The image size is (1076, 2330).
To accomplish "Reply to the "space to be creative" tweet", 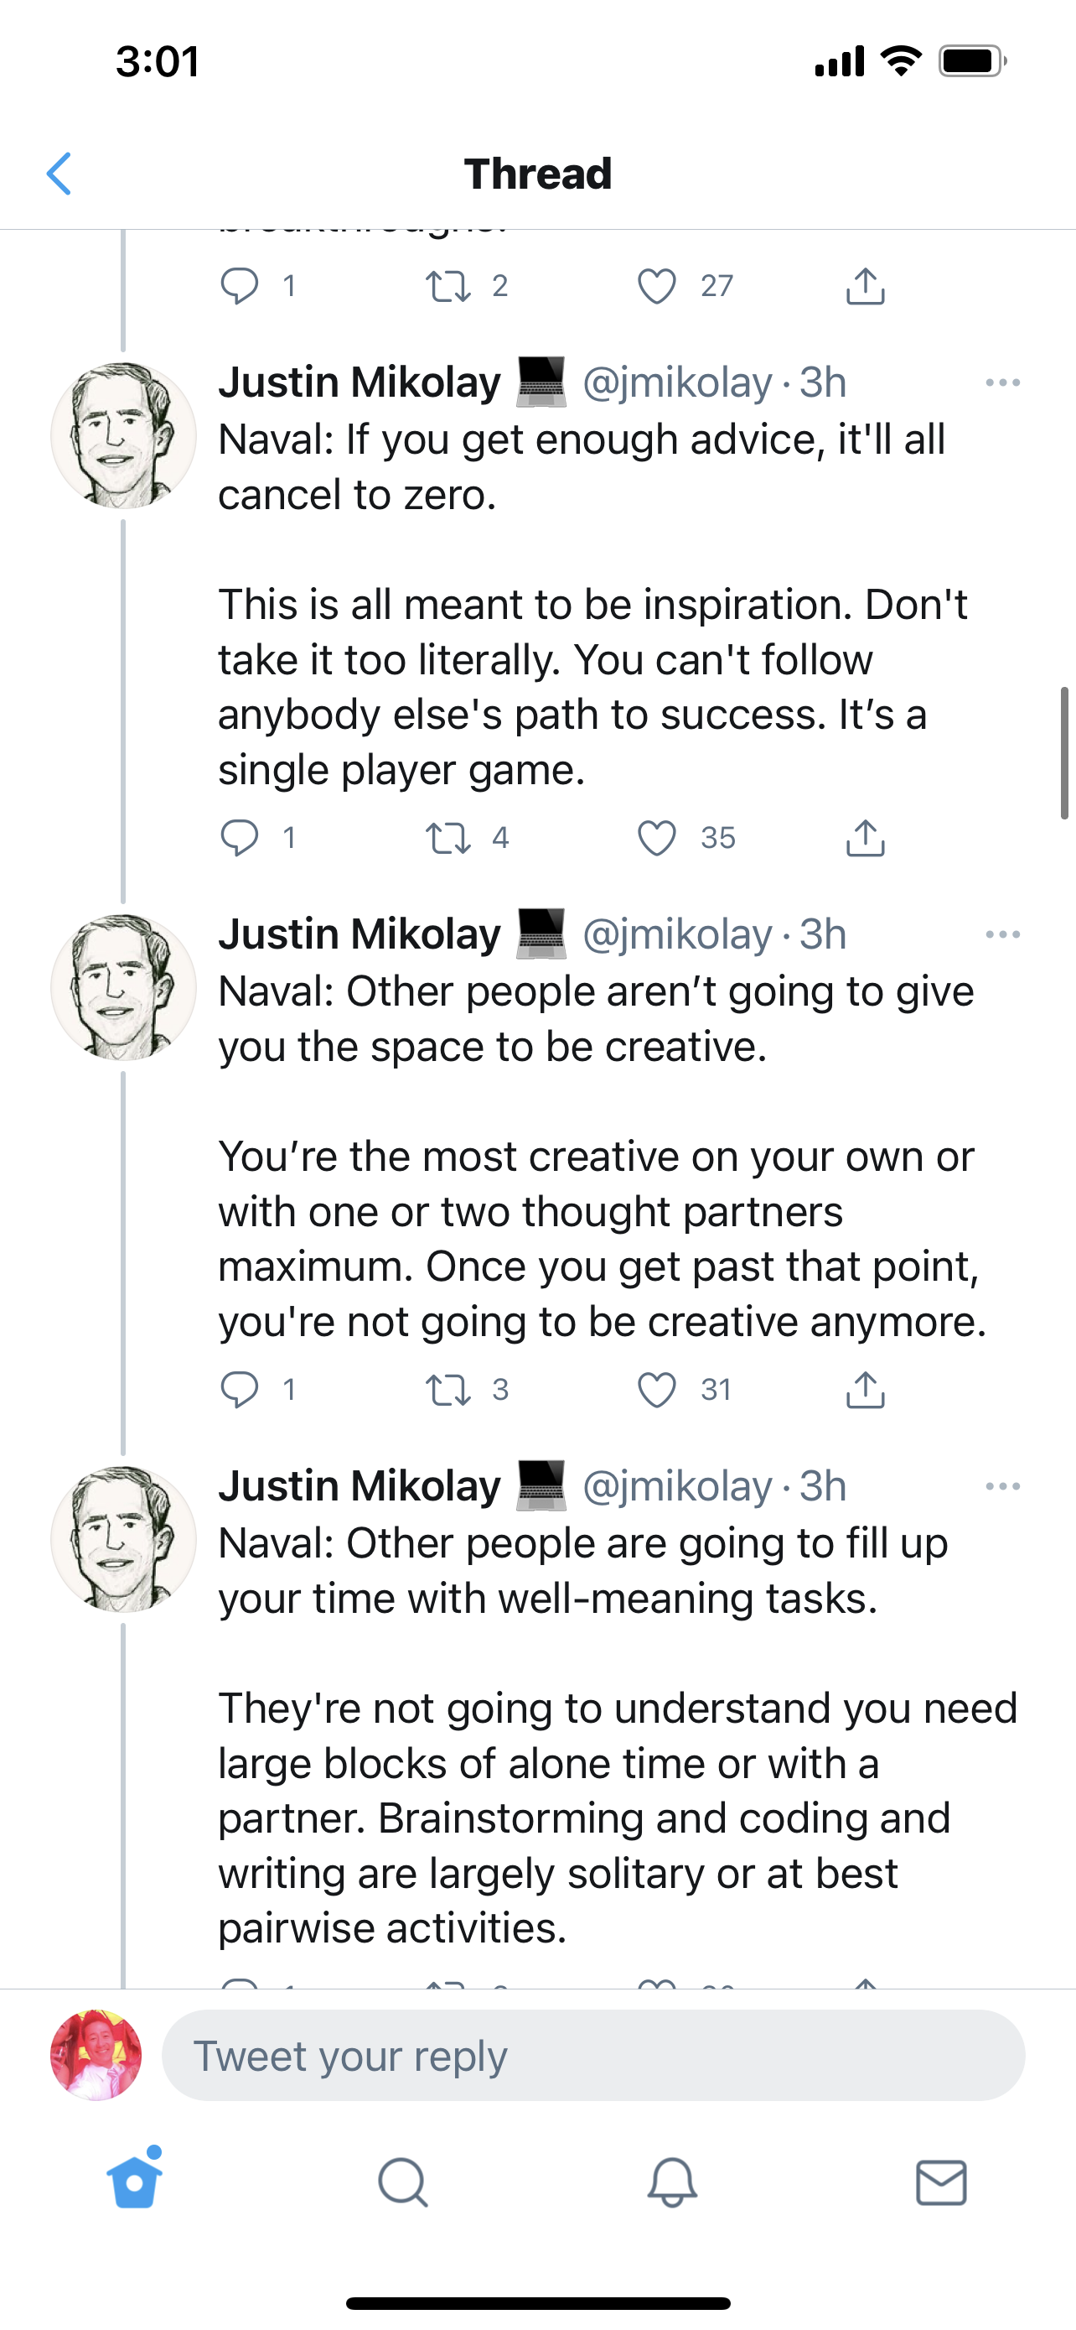I will pos(240,1391).
